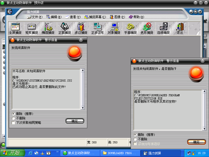
Task: Open DOWNLOADED PROG... folder from taskbar
Action: [x=120, y=153]
